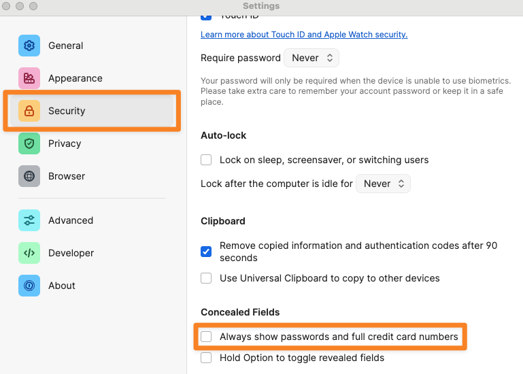The width and height of the screenshot is (523, 374).
Task: Click the Settings window title bar
Action: click(261, 6)
